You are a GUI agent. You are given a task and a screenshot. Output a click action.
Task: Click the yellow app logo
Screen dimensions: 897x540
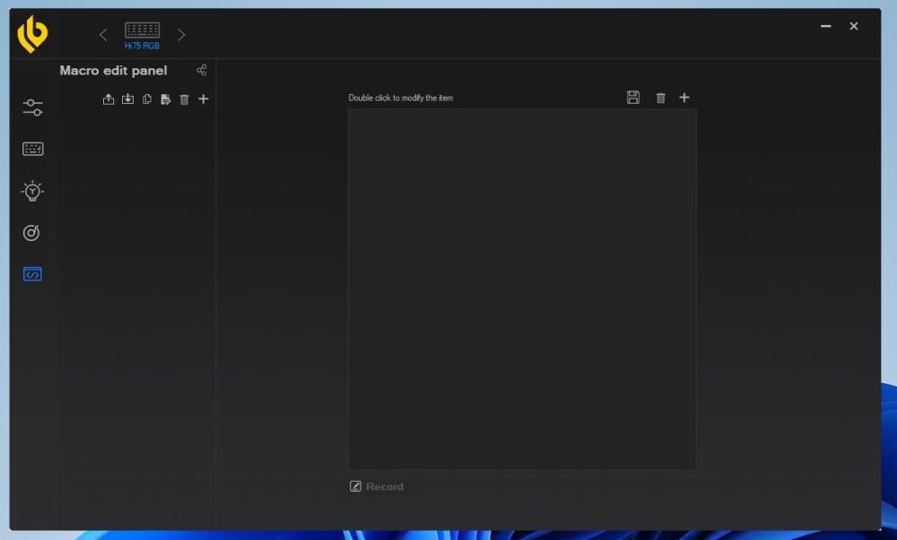pyautogui.click(x=32, y=34)
